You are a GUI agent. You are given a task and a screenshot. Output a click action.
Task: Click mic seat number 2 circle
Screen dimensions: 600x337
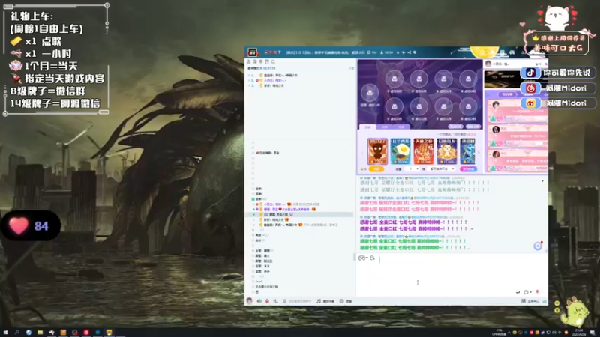click(419, 79)
